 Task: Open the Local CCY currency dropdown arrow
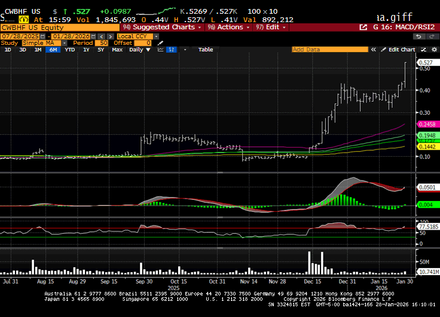[156, 36]
